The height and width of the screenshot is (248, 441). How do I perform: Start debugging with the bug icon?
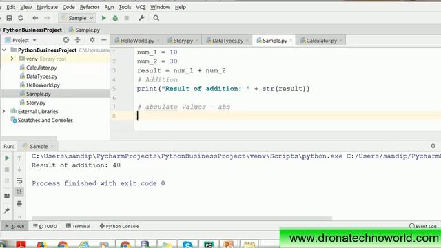(115, 18)
